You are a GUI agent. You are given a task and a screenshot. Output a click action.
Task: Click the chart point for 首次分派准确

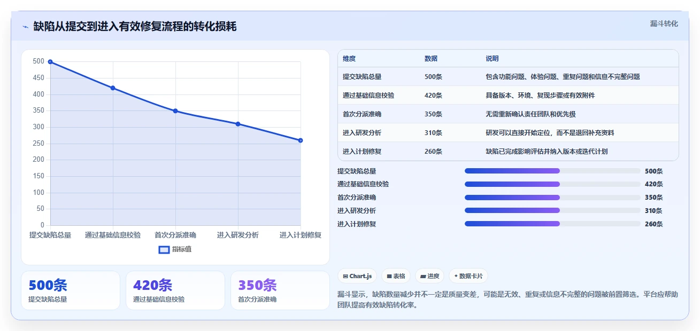(175, 111)
